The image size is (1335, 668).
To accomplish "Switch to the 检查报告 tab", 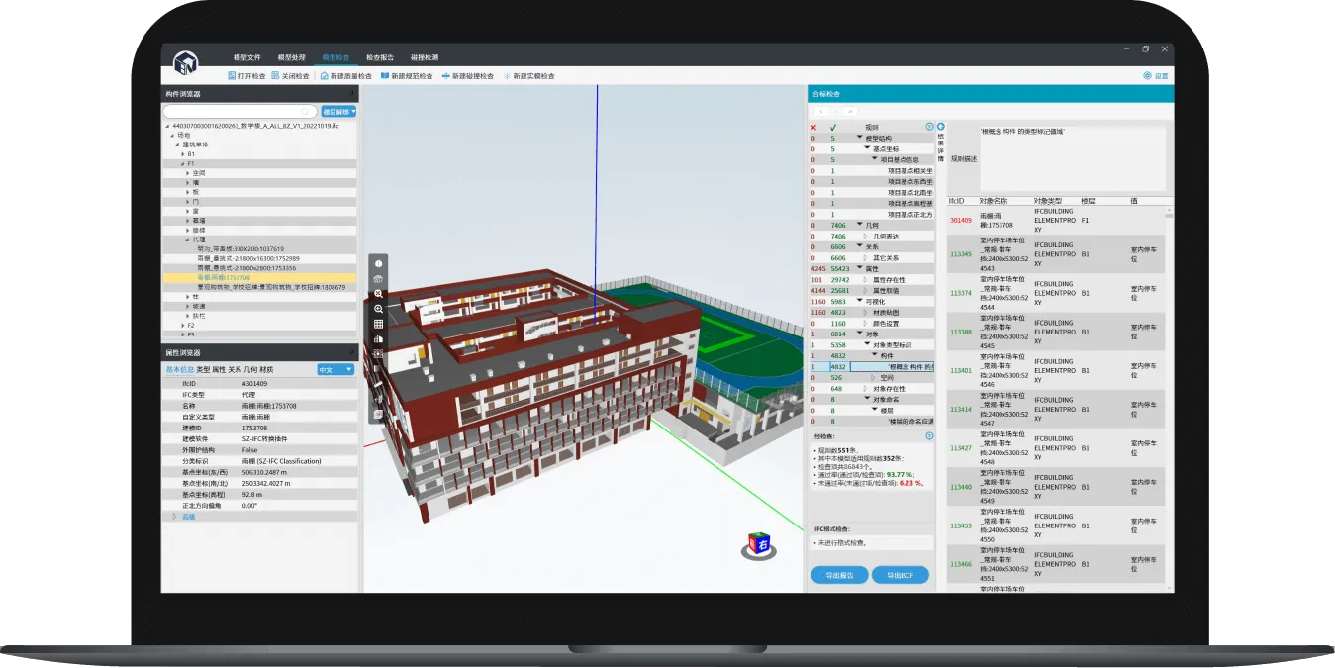I will [x=379, y=57].
